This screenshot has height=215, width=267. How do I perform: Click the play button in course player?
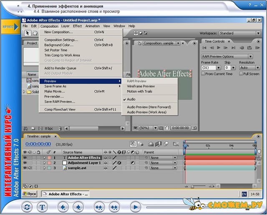pyautogui.click(x=135, y=207)
